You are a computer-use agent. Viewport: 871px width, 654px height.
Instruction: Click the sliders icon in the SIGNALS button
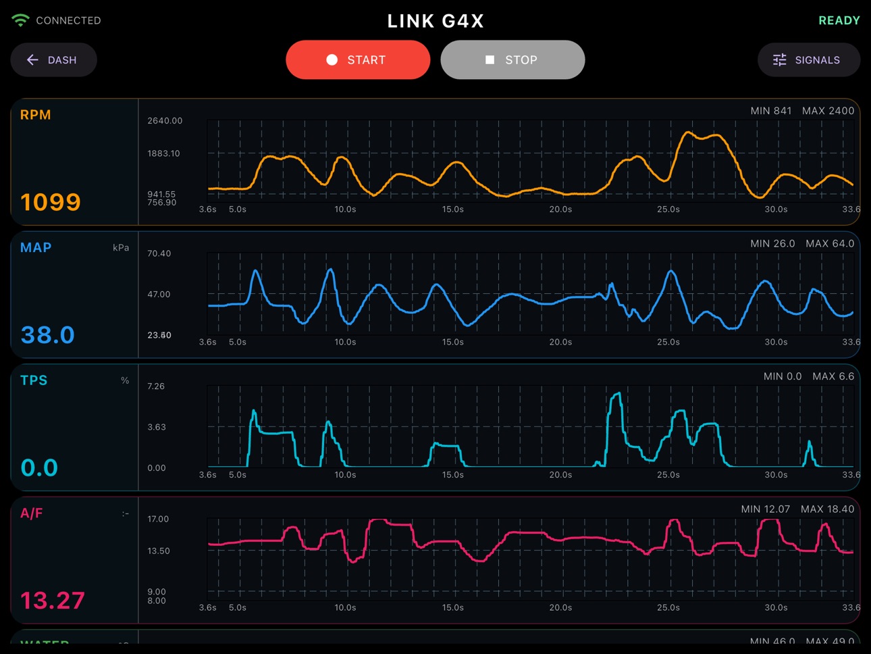click(779, 59)
